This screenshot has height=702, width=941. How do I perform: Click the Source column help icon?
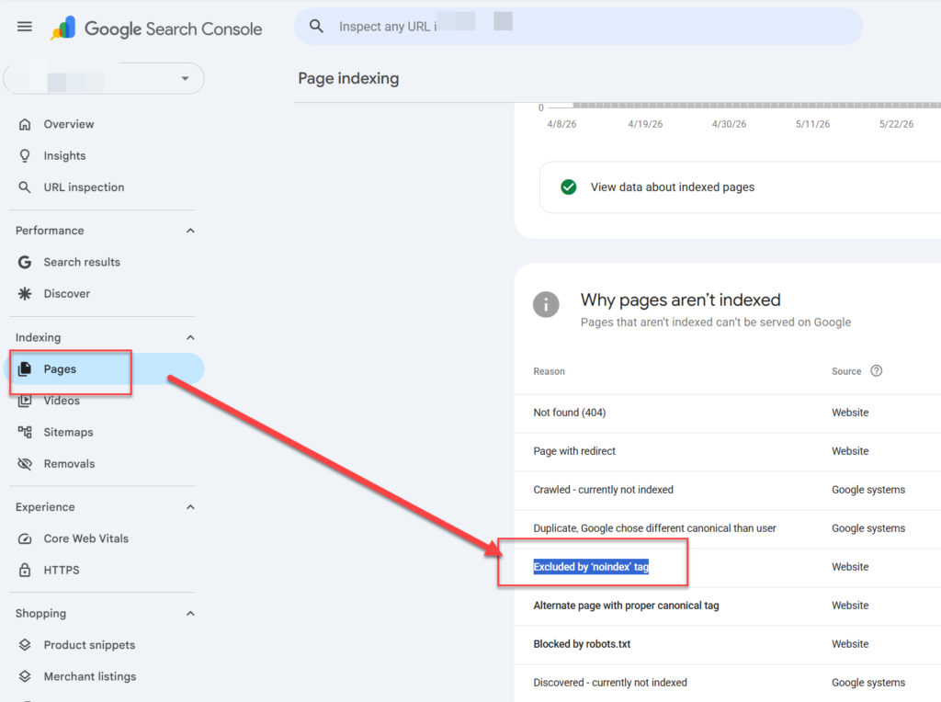coord(876,371)
